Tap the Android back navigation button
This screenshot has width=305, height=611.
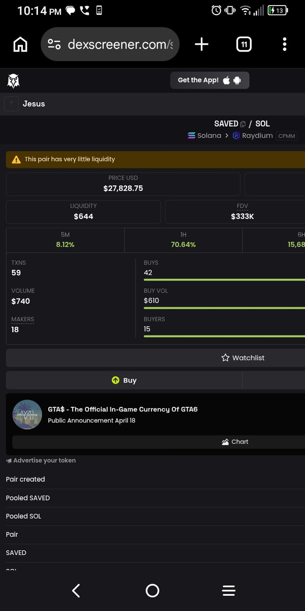pos(76,591)
